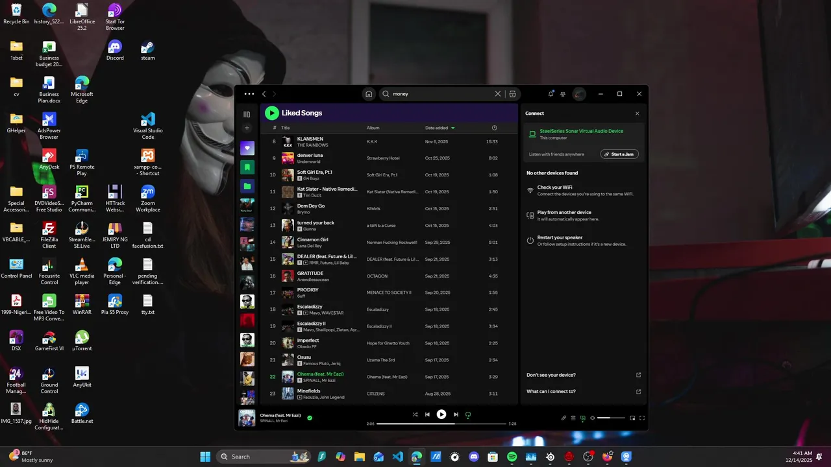Select the 'Cinnamon Girl' track
Screen dimensions: 831x467
313,239
